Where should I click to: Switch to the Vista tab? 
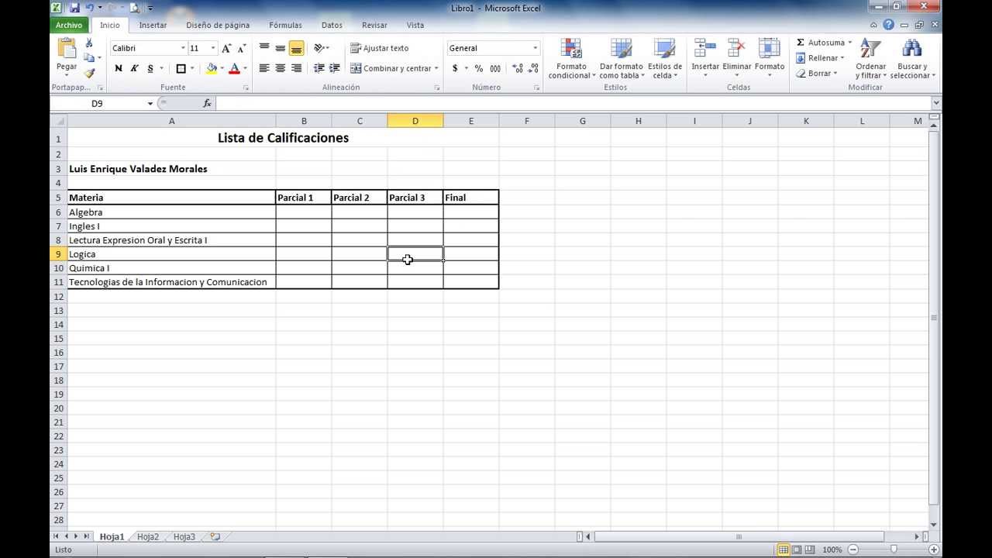(415, 25)
